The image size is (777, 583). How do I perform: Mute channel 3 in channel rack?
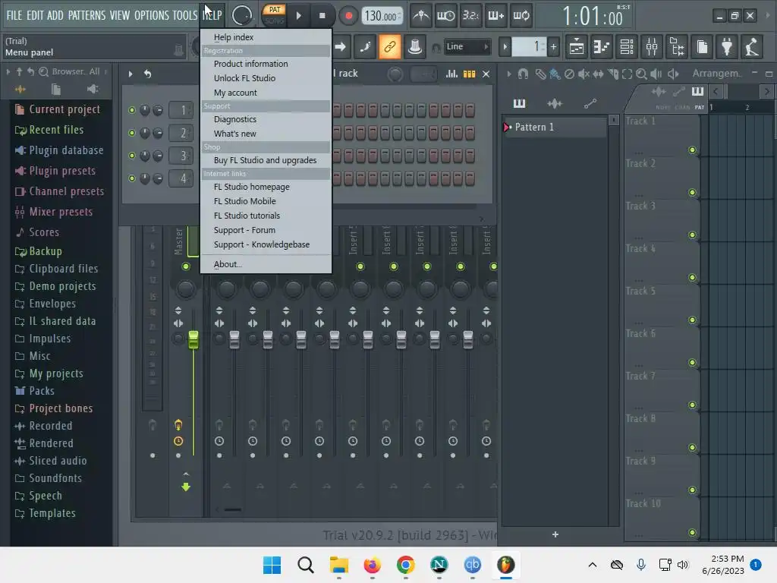pos(132,156)
